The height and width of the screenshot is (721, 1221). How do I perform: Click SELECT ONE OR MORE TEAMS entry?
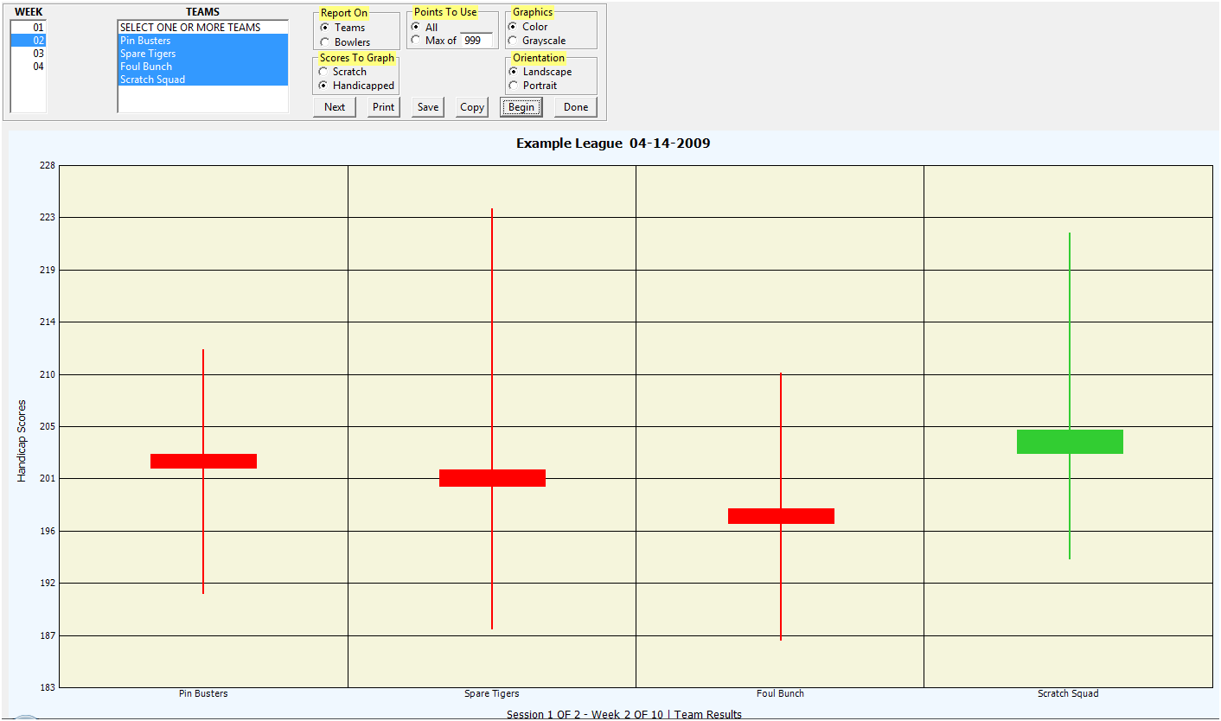pyautogui.click(x=203, y=28)
